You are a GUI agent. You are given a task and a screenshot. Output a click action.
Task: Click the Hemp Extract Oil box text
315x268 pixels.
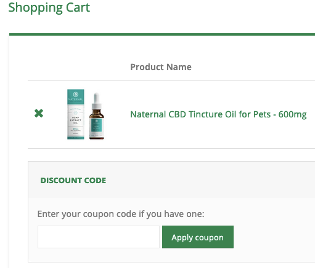pos(76,120)
